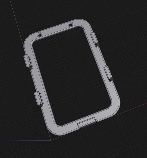This screenshot has width=147, height=158.
Task: Select the clip on the frame's bottom edge
Action: point(87,123)
